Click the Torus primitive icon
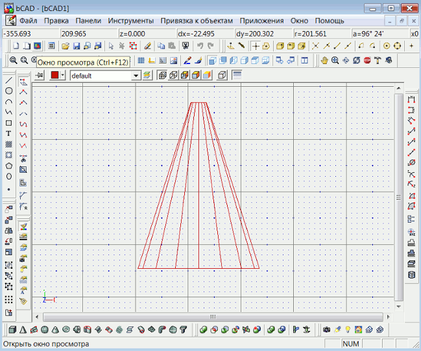Image resolution: width=421 pixels, height=351 pixels. pyautogui.click(x=66, y=330)
